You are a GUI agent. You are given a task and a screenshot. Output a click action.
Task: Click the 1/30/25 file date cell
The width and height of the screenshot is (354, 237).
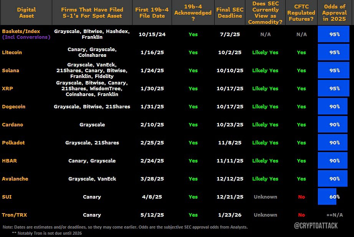coord(152,89)
